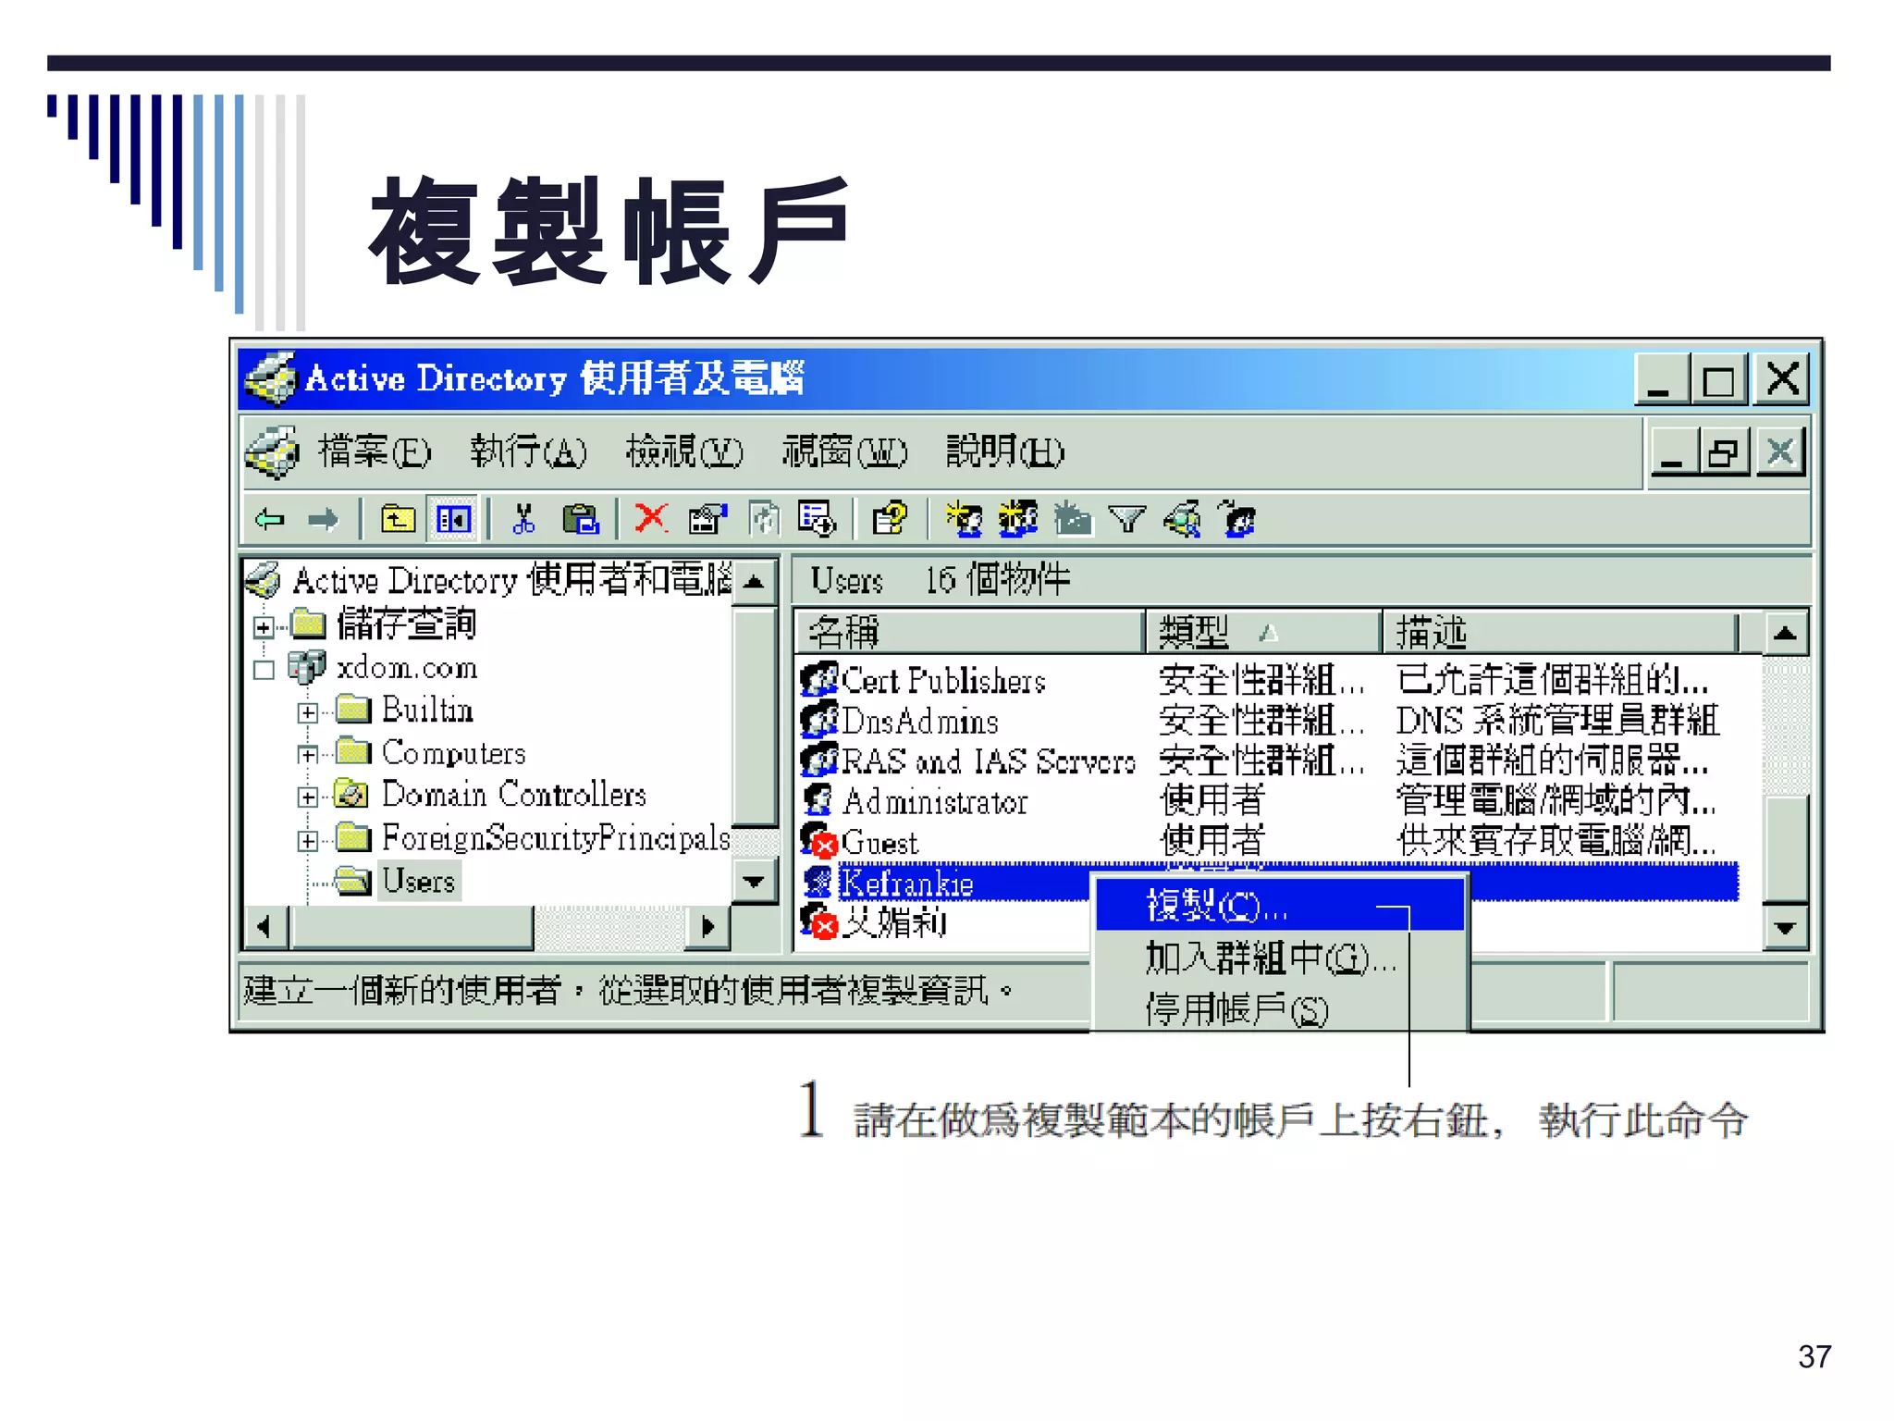Screen dimensions: 1894x1421
Task: Open the 說明(H) menu
Action: (x=1005, y=451)
